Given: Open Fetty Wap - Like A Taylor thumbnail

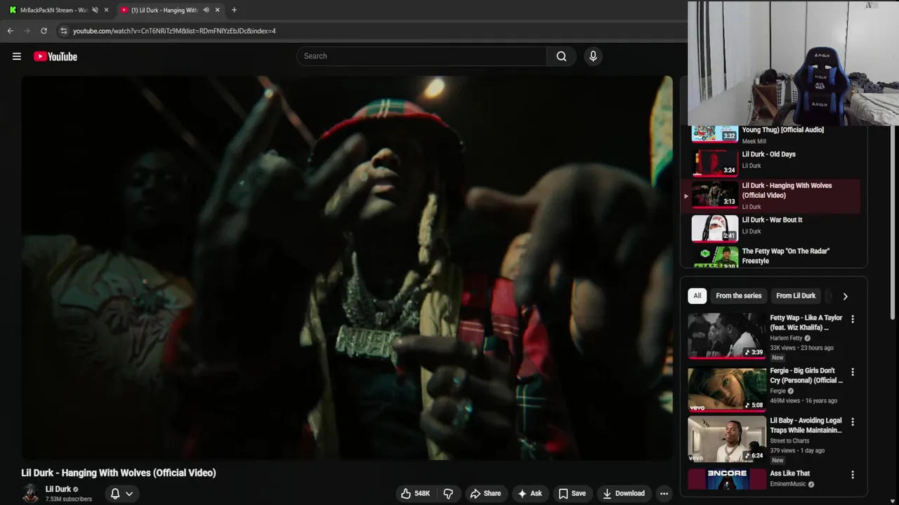Looking at the screenshot, I should coord(727,336).
